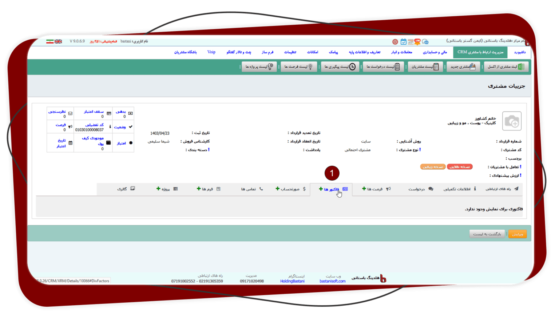Open the باشگاه مشتریان menu
Screen dimensions: 559x314
click(x=185, y=52)
